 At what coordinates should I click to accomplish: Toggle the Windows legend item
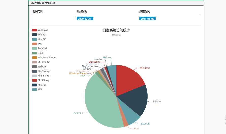tap(40, 30)
